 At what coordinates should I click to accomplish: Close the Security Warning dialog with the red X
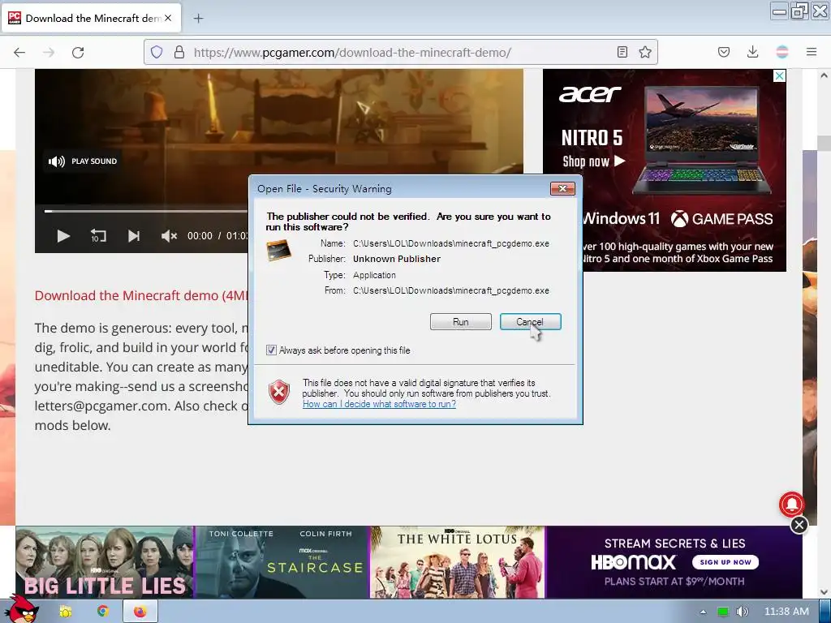point(562,188)
